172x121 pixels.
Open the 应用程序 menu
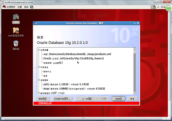pos(11,7)
